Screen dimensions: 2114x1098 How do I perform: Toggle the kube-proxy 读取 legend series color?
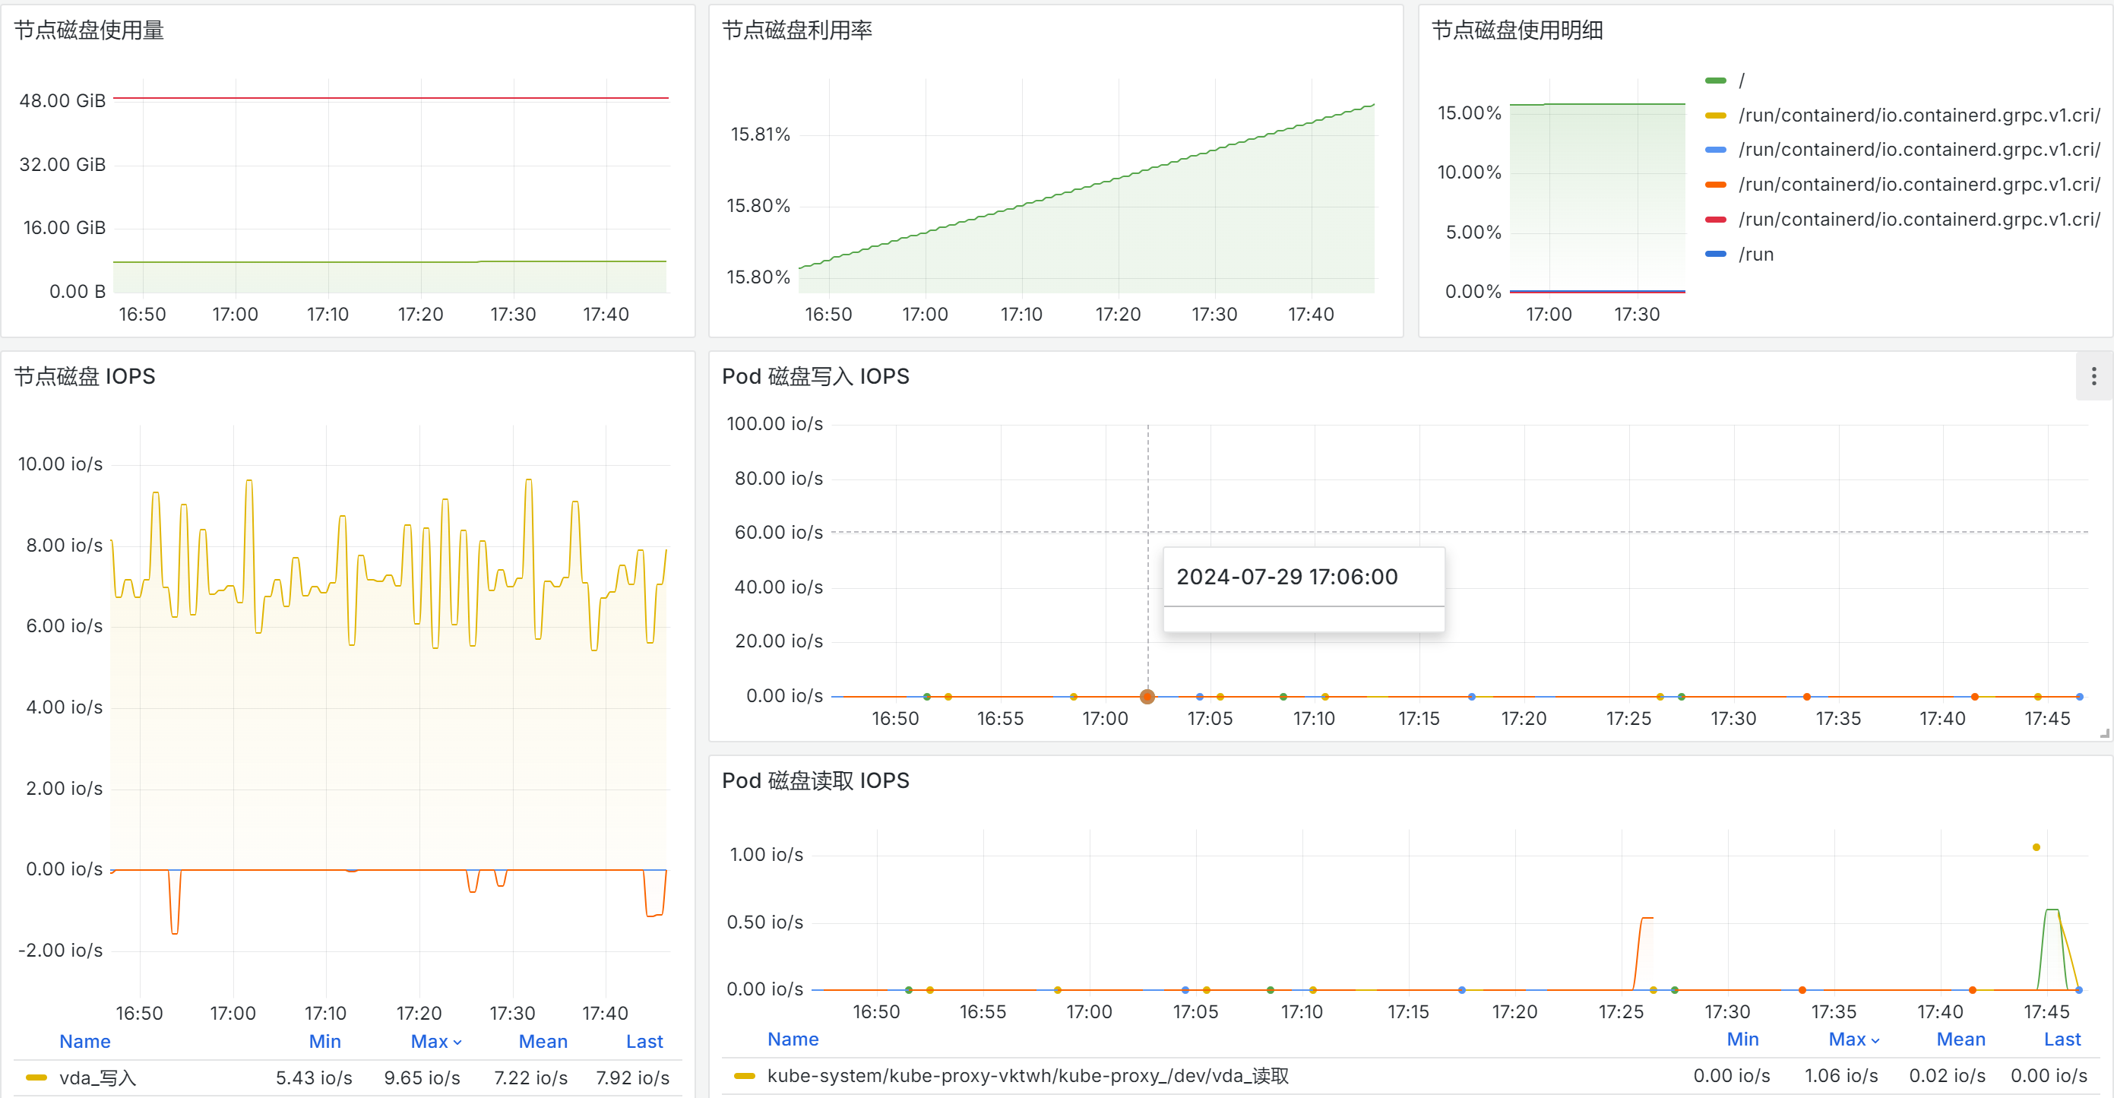tap(745, 1076)
